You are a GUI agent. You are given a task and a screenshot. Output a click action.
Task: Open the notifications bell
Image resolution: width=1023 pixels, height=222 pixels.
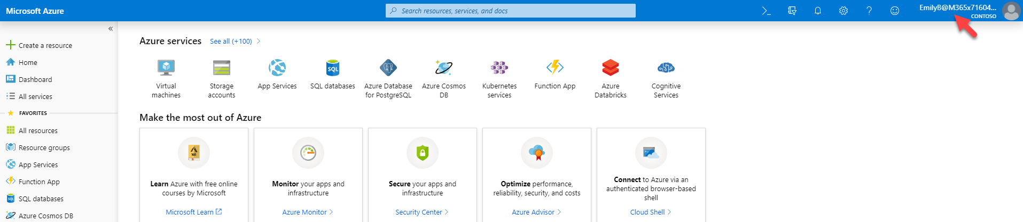click(x=818, y=11)
